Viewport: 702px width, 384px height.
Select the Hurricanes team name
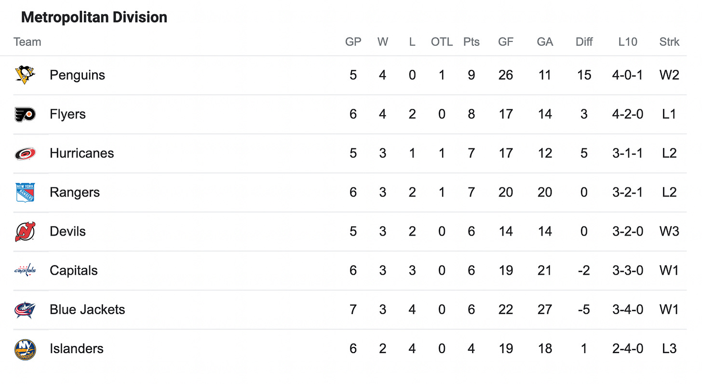pyautogui.click(x=82, y=153)
